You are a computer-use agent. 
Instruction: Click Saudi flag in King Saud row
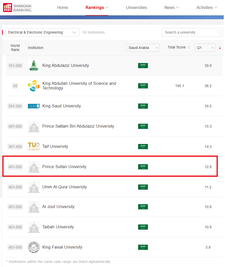tap(143, 106)
